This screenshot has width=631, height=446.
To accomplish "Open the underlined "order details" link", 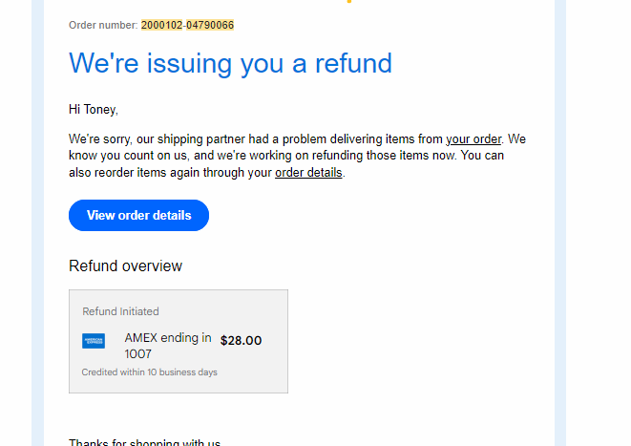I will tap(308, 173).
